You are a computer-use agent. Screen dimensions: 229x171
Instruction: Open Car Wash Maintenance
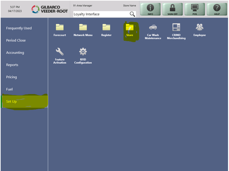tap(153, 28)
